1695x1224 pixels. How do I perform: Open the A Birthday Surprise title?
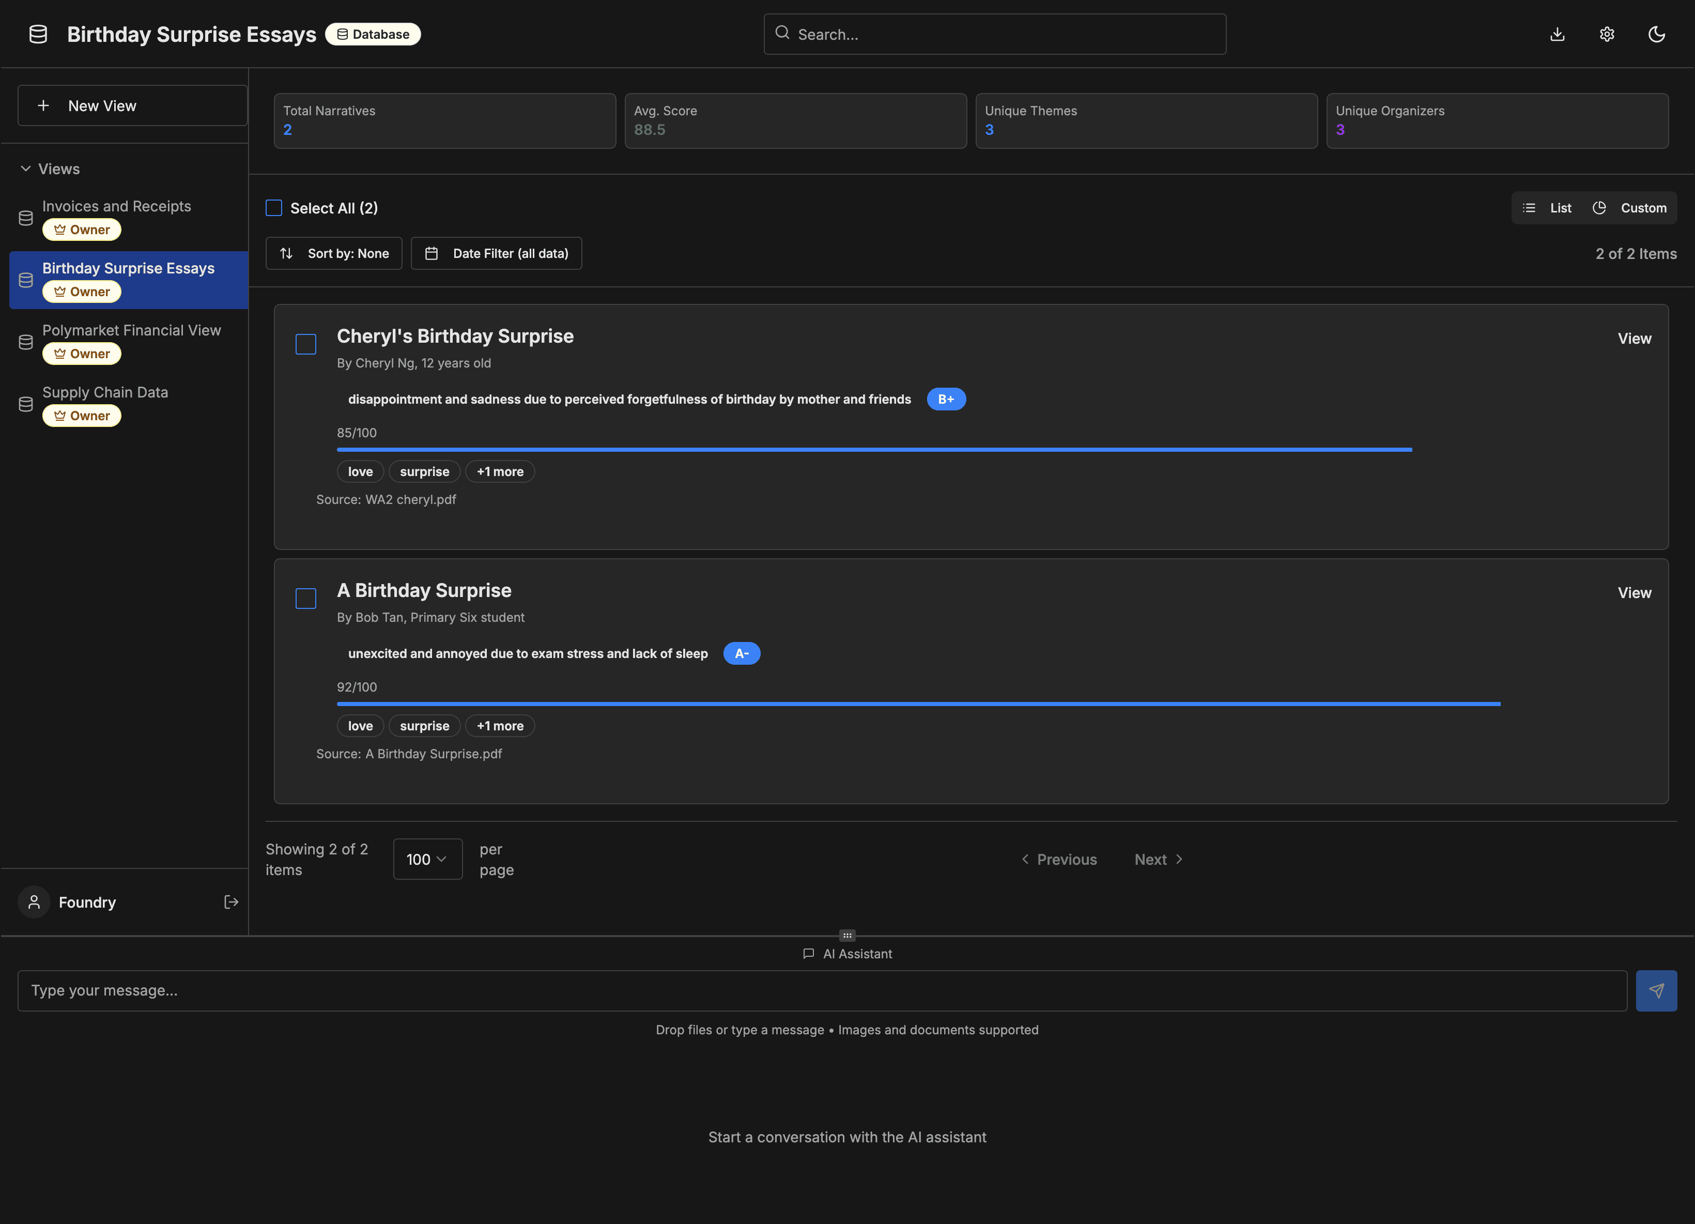(424, 591)
